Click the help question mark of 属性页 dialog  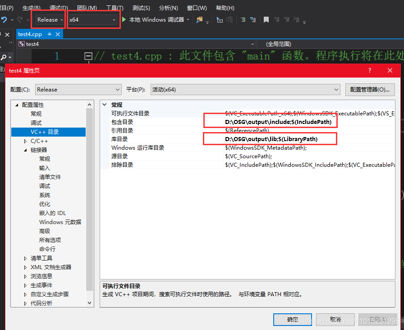pos(370,70)
